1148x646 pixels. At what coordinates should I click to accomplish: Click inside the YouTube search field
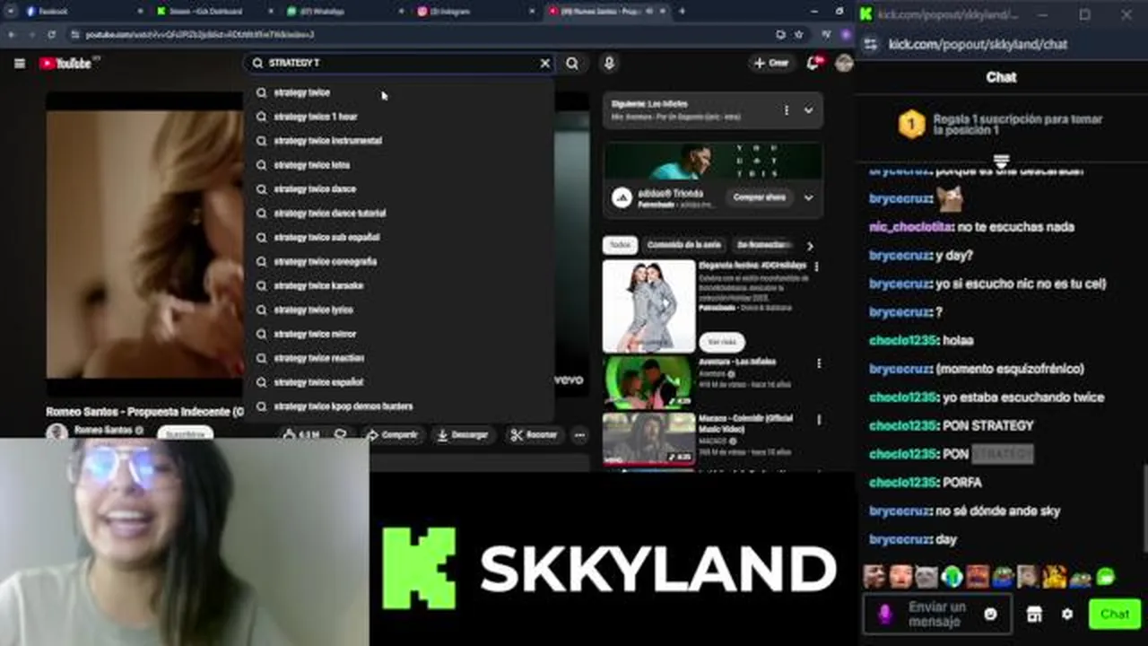coord(401,64)
